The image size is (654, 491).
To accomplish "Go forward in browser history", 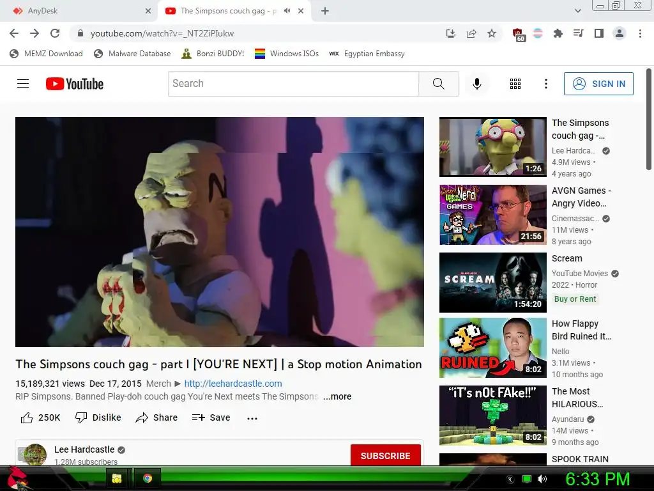I will [x=34, y=33].
